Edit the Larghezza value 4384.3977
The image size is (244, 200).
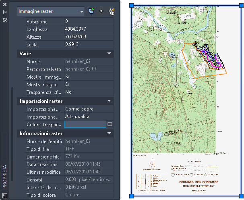89,29
